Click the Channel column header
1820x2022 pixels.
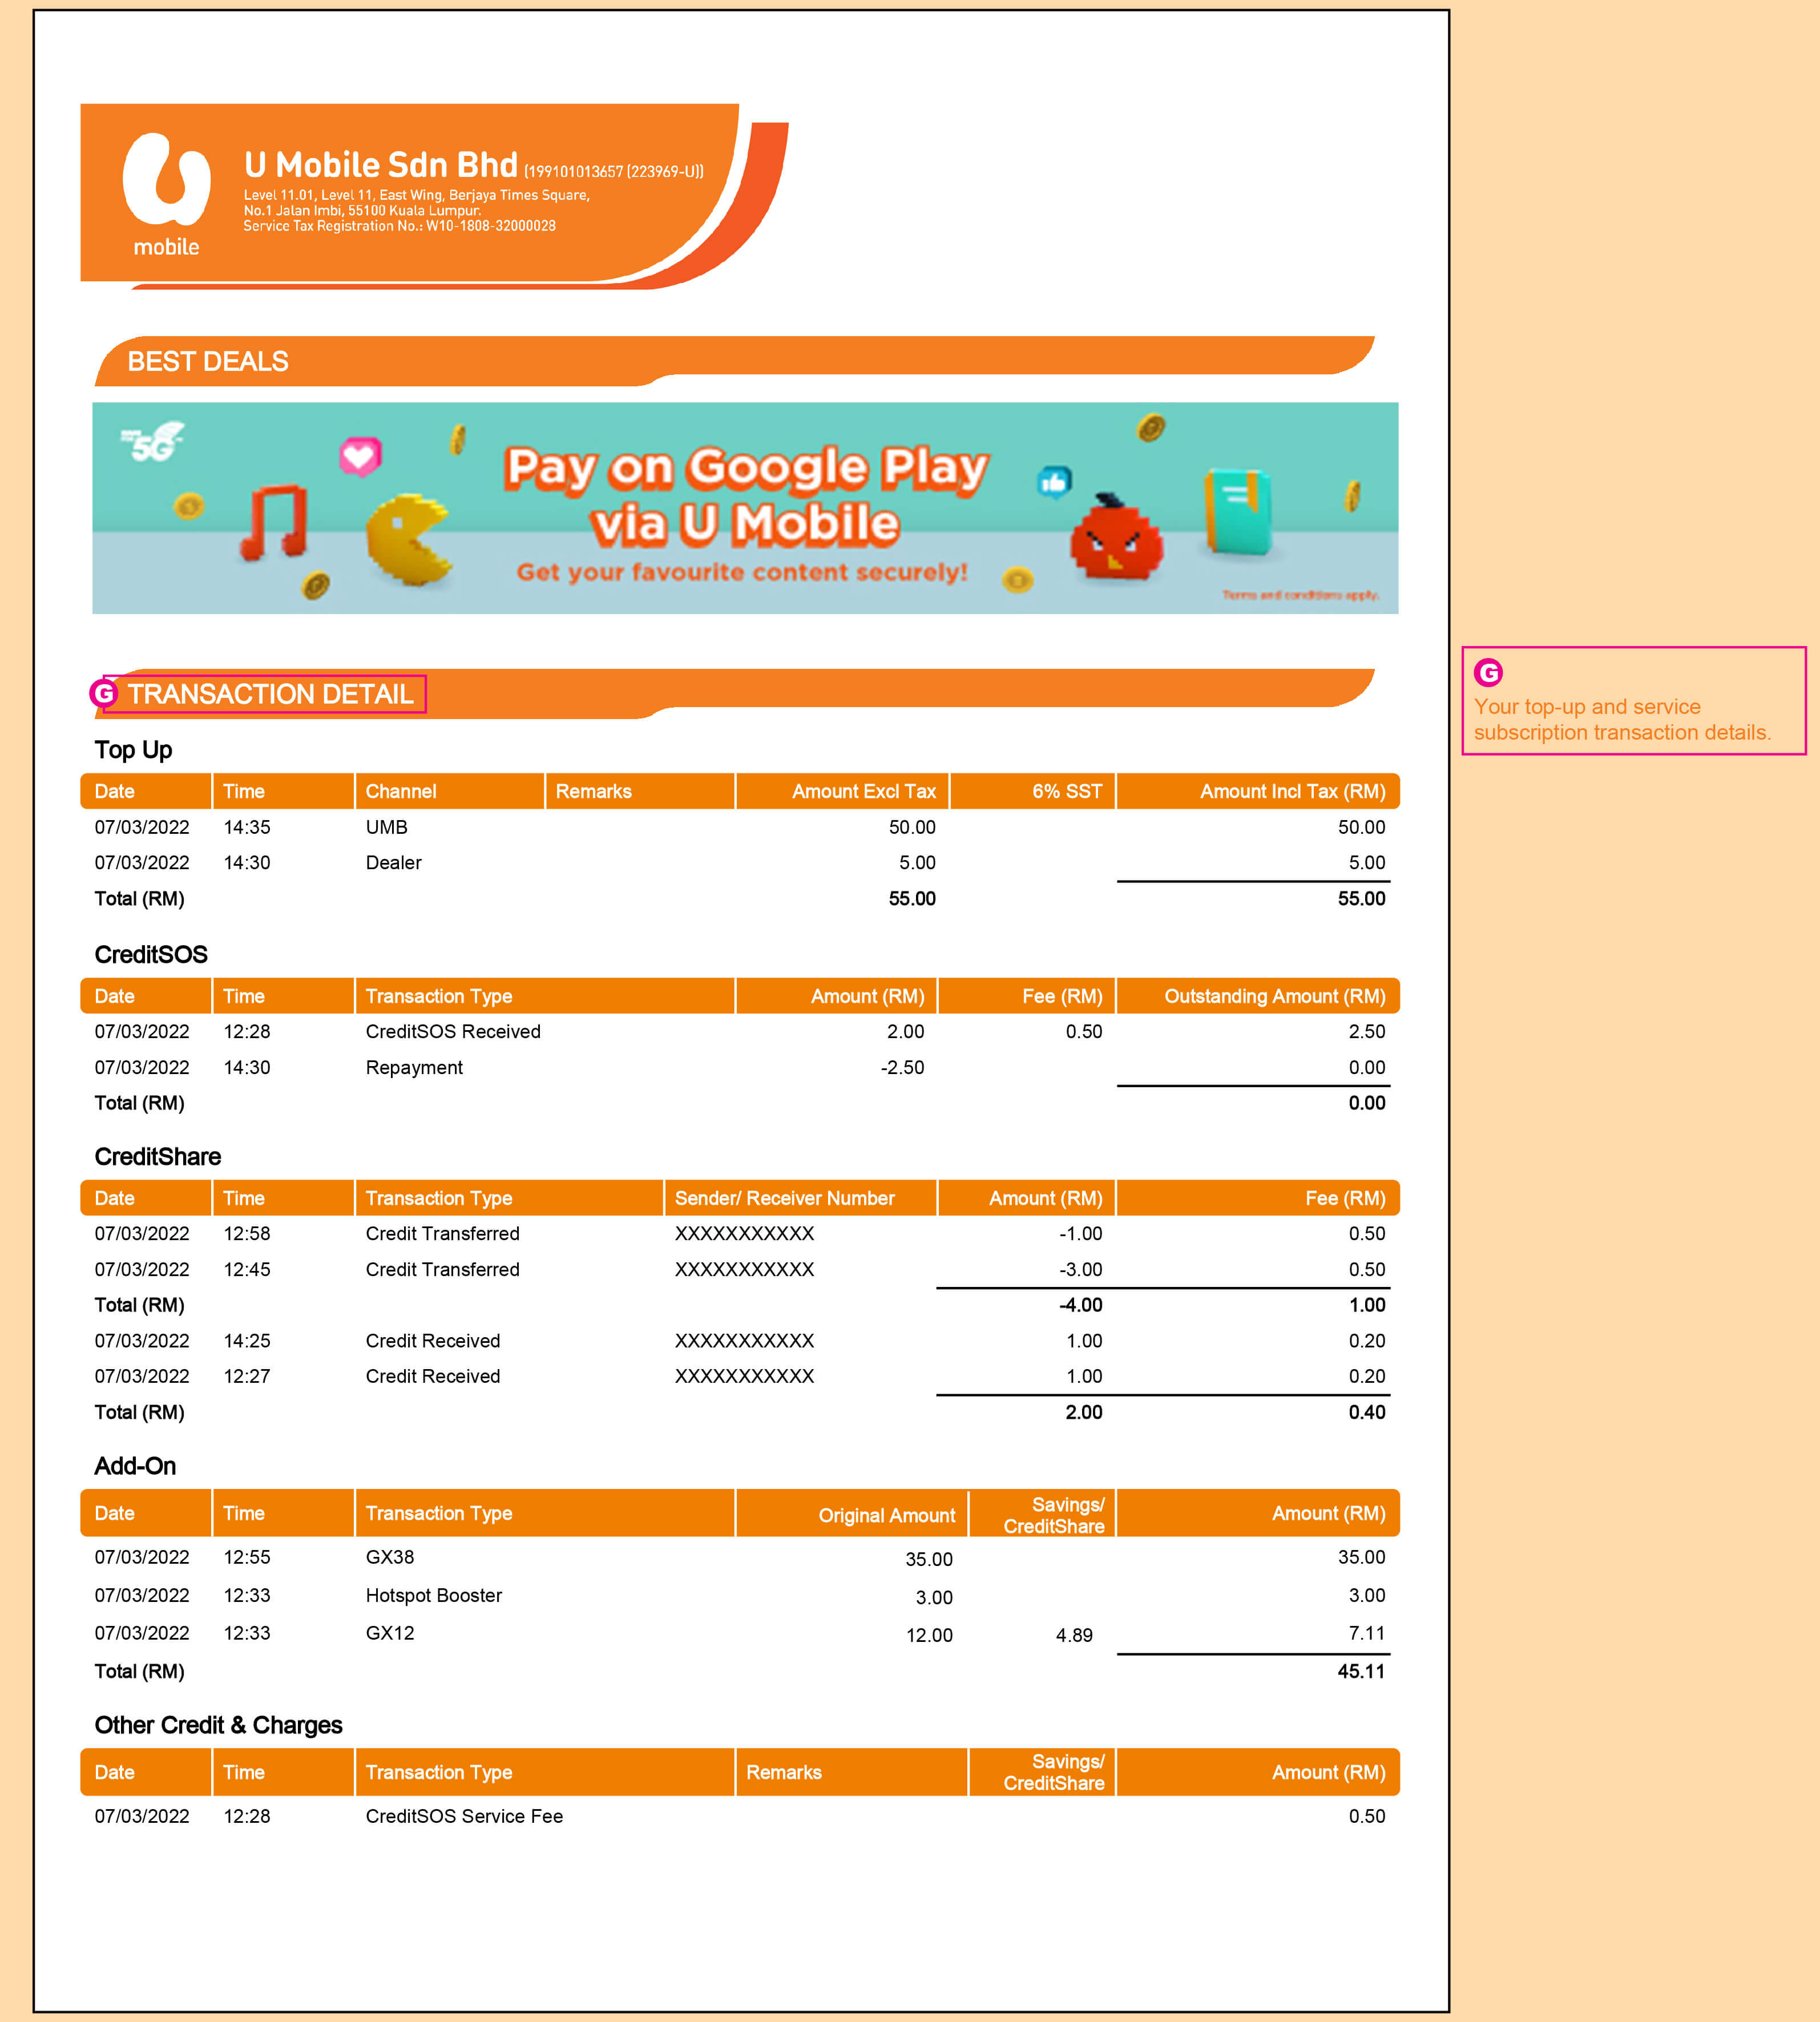[x=401, y=791]
